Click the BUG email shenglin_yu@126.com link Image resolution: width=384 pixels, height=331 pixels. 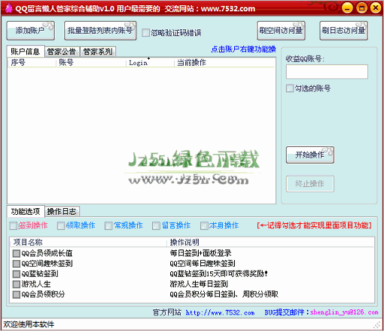[x=344, y=312]
